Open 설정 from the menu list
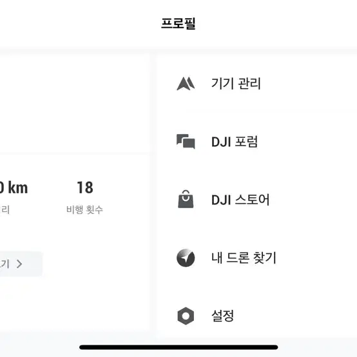Image resolution: width=357 pixels, height=357 pixels. (257, 316)
